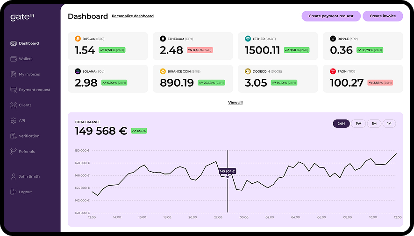This screenshot has width=414, height=236.
Task: Click the Solana SOL icon
Action: pyautogui.click(x=78, y=71)
